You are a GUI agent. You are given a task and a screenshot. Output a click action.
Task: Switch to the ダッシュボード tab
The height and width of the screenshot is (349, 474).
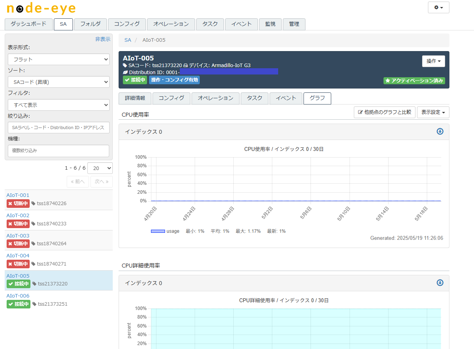(28, 24)
